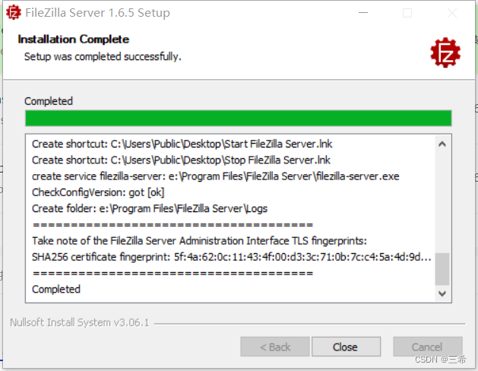
Task: Select the Start FileZilla Server.lnk shortcut log line
Action: pos(182,144)
